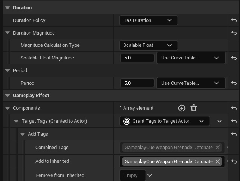This screenshot has width=240, height=181.
Task: Delete all Components array elements
Action: pyautogui.click(x=193, y=108)
